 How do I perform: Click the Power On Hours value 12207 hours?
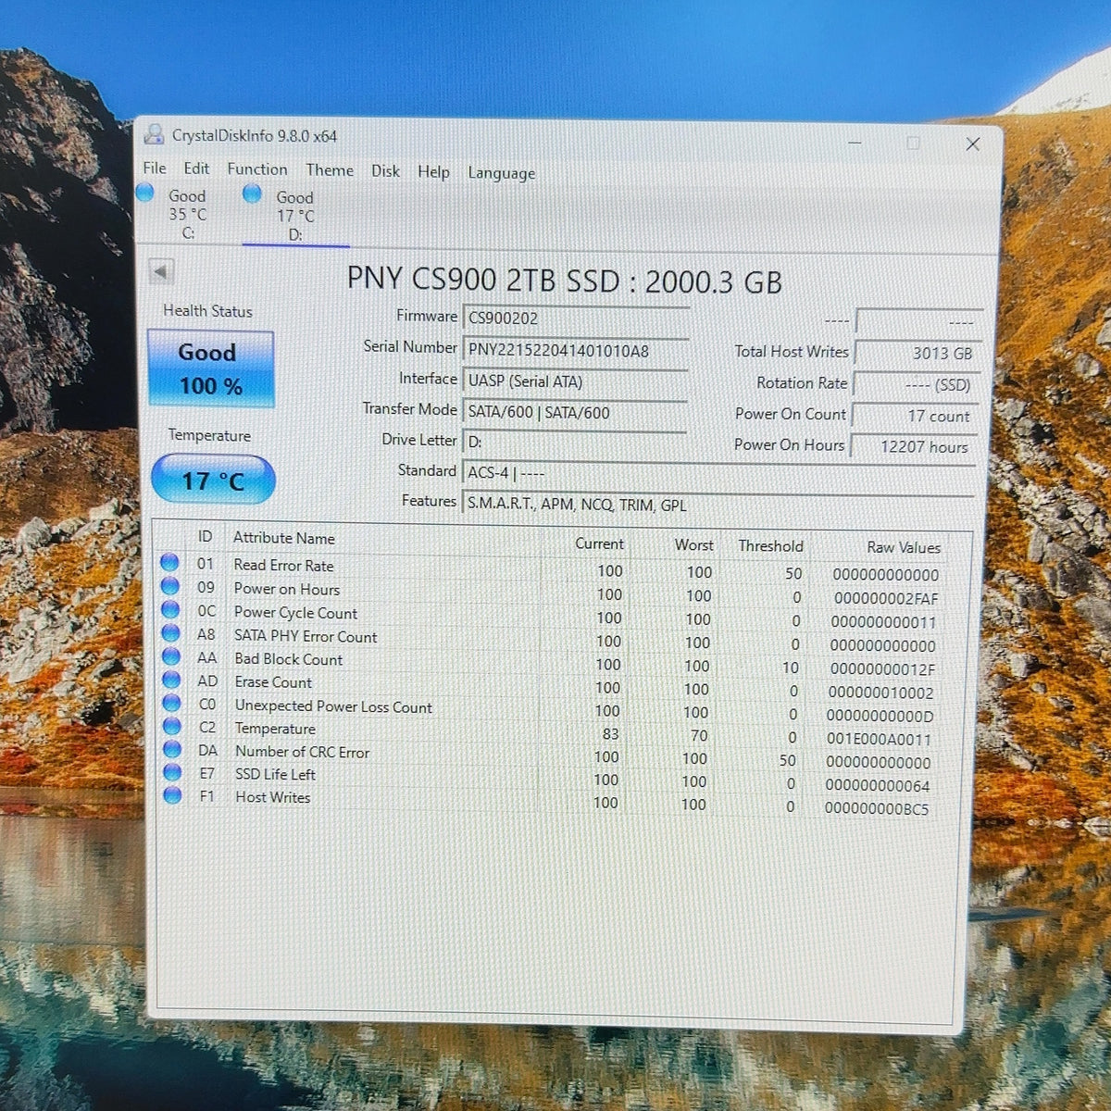point(912,446)
